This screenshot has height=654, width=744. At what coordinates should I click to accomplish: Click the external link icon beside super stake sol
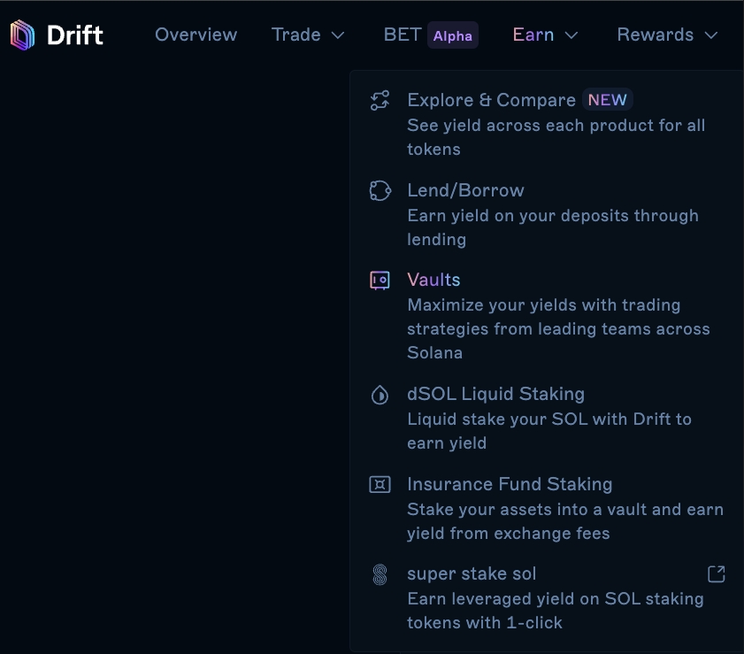717,574
